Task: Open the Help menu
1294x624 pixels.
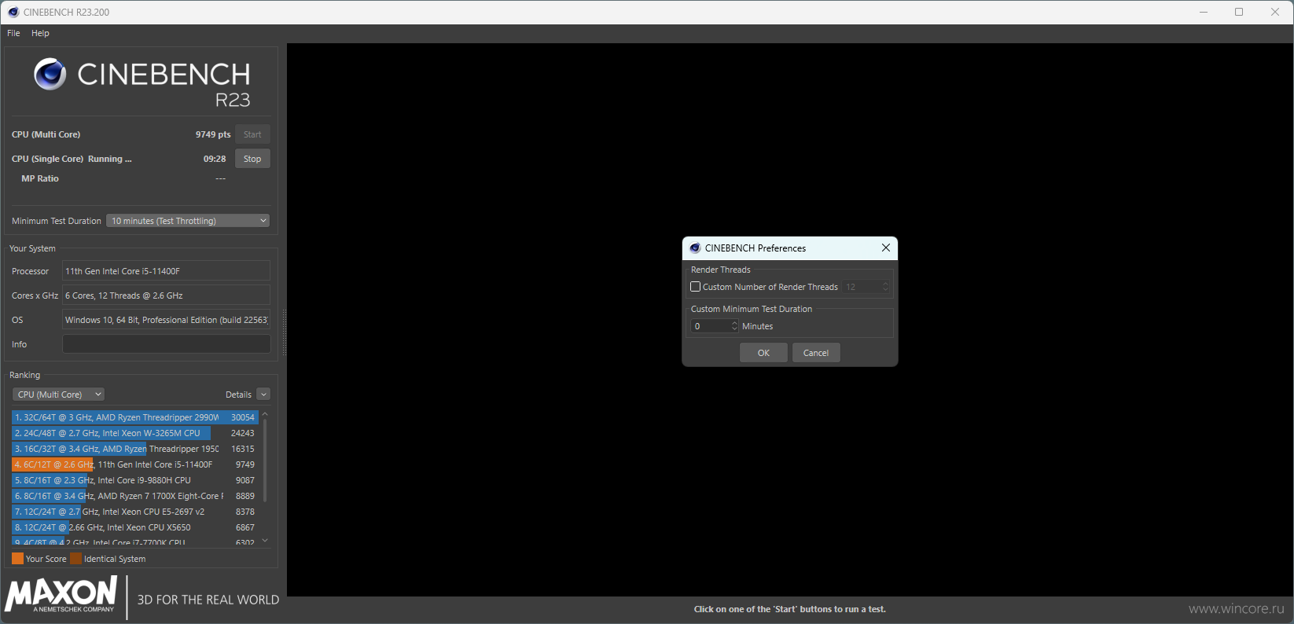Action: pyautogui.click(x=40, y=33)
